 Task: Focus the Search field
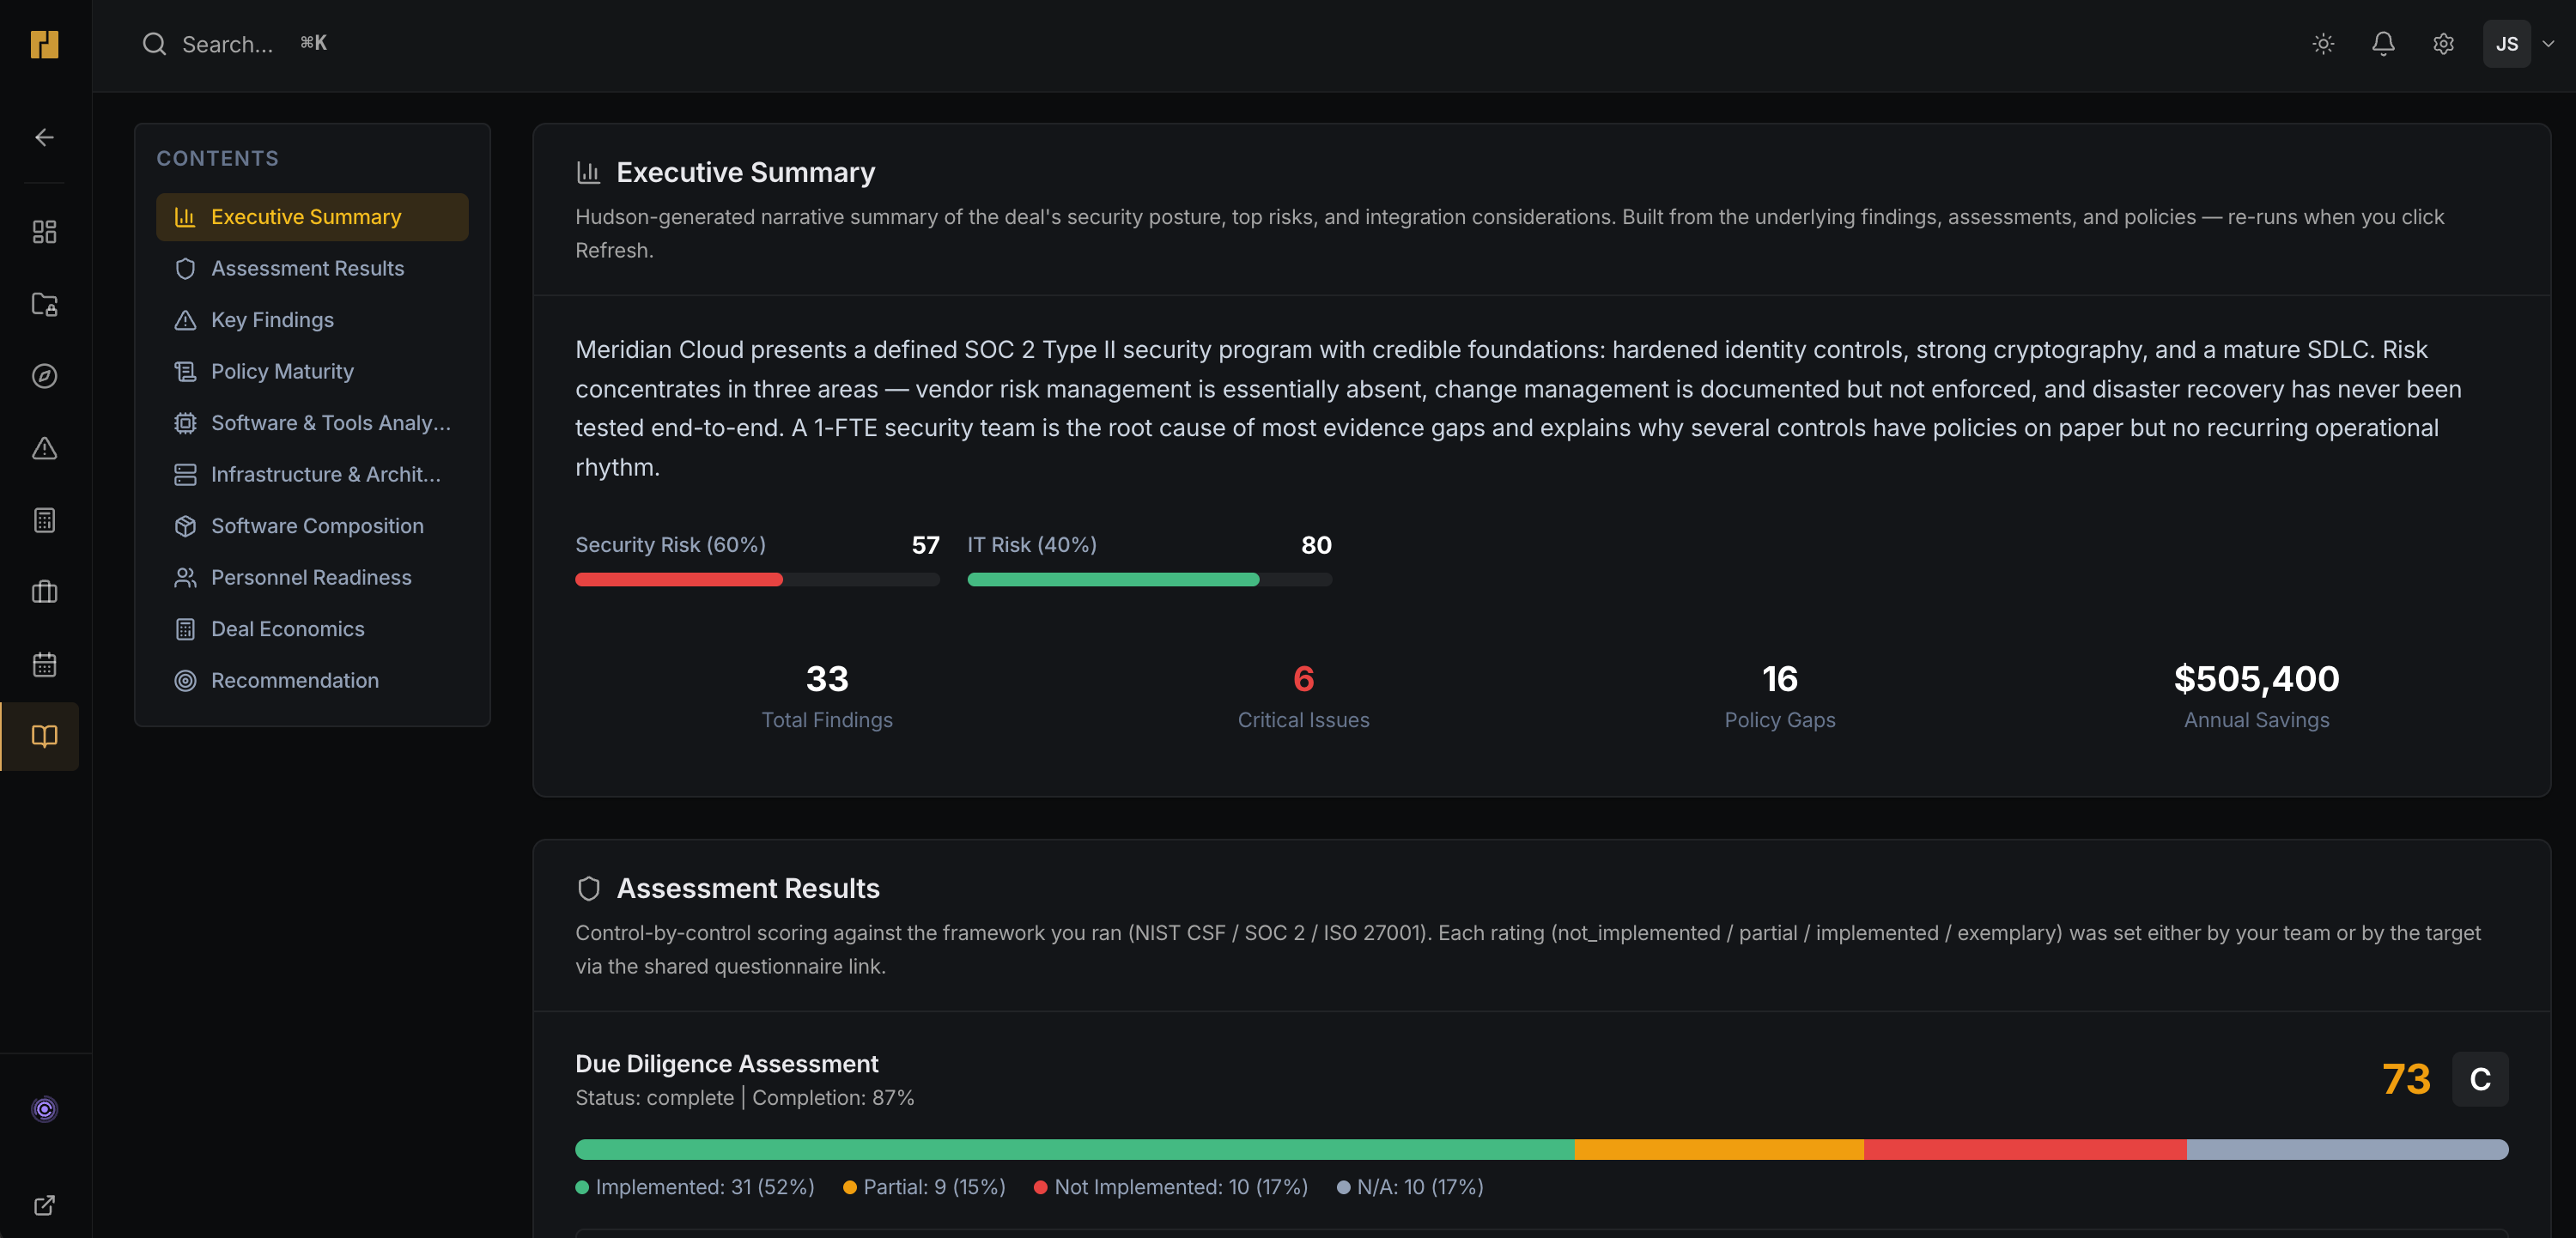236,44
